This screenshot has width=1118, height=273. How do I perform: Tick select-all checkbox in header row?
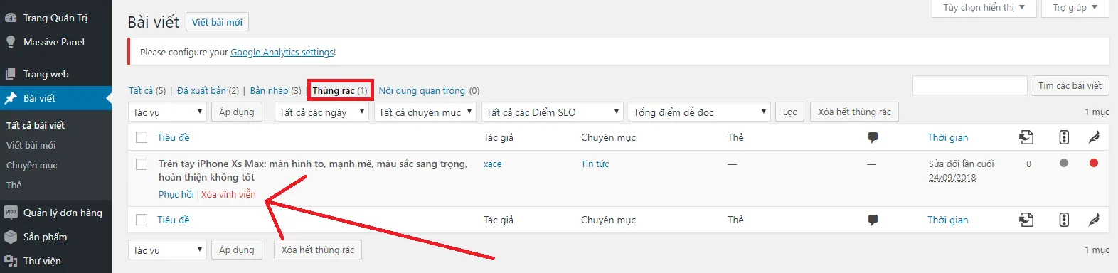tap(142, 137)
